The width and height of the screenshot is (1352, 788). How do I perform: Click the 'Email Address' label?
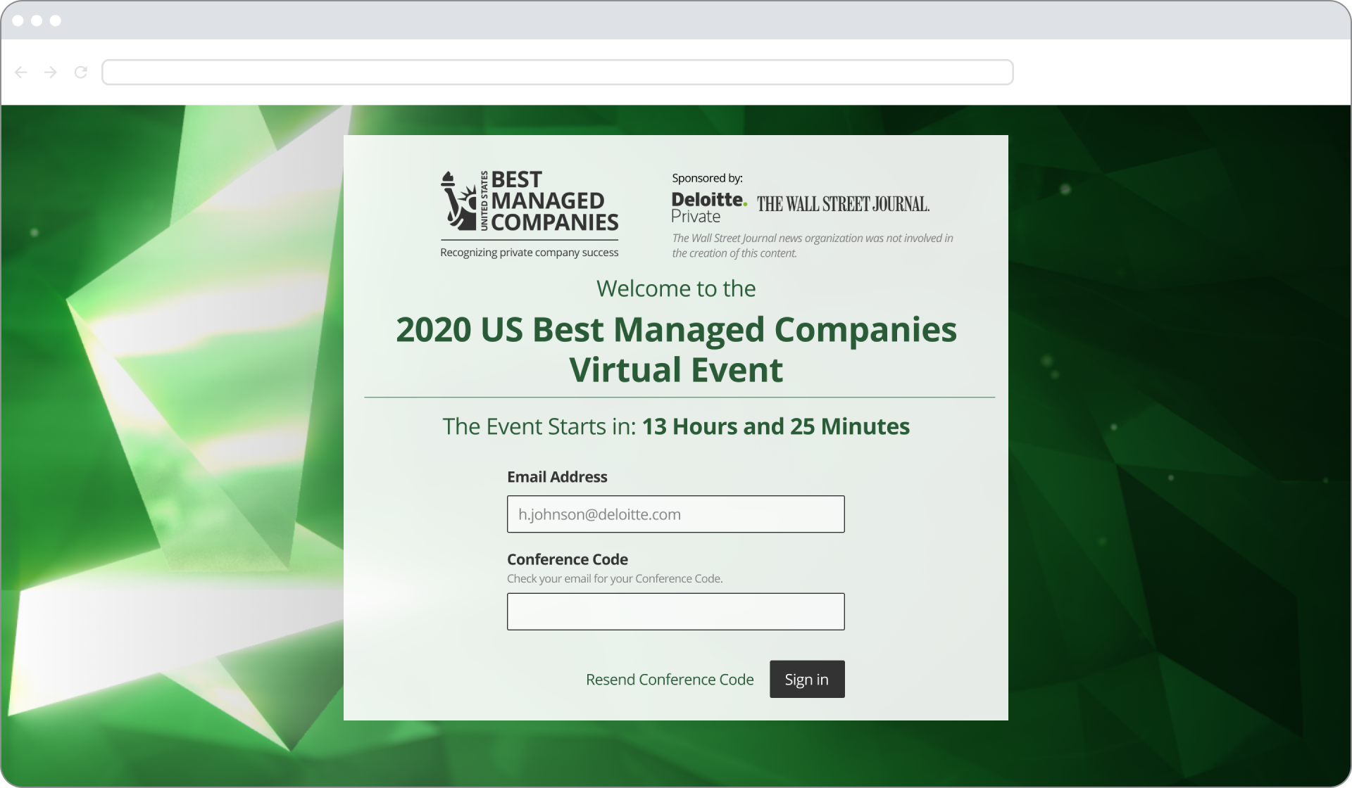pos(557,477)
